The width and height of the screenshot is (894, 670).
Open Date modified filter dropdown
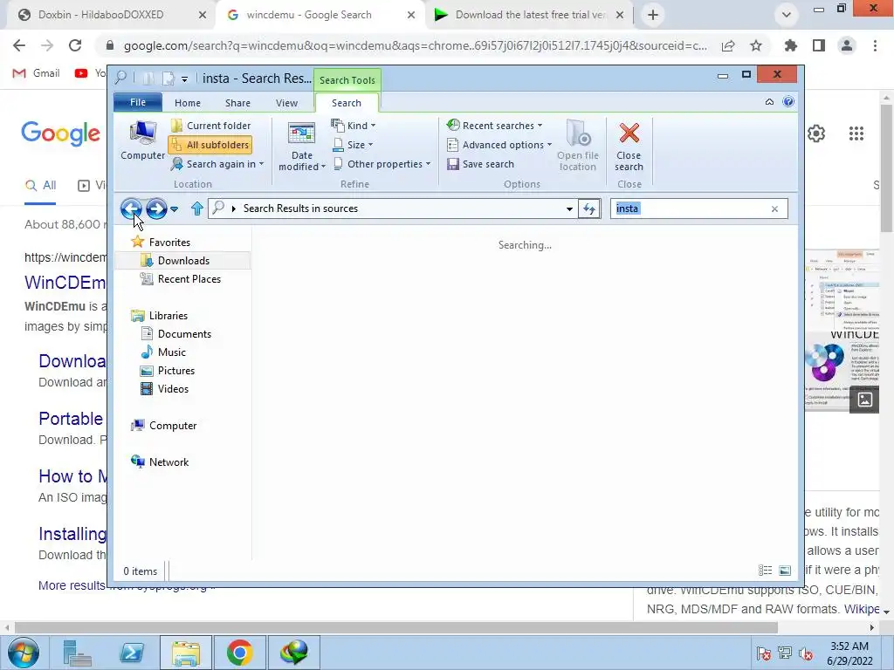[x=301, y=147]
